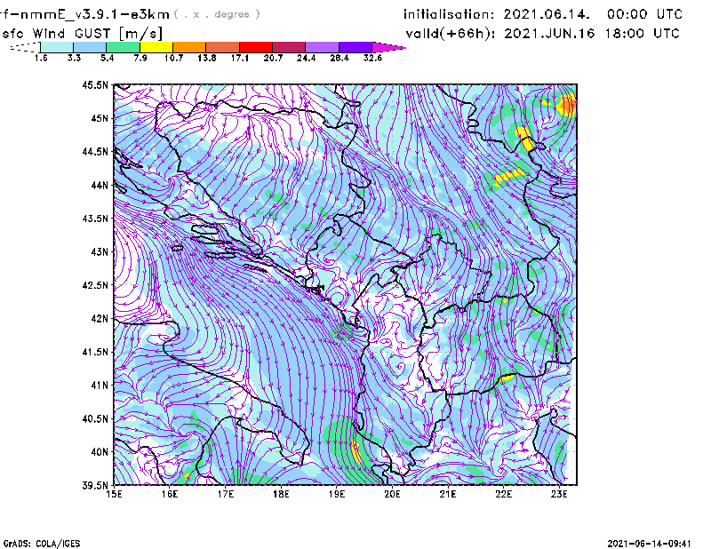Click the legend value 13.8

207,58
